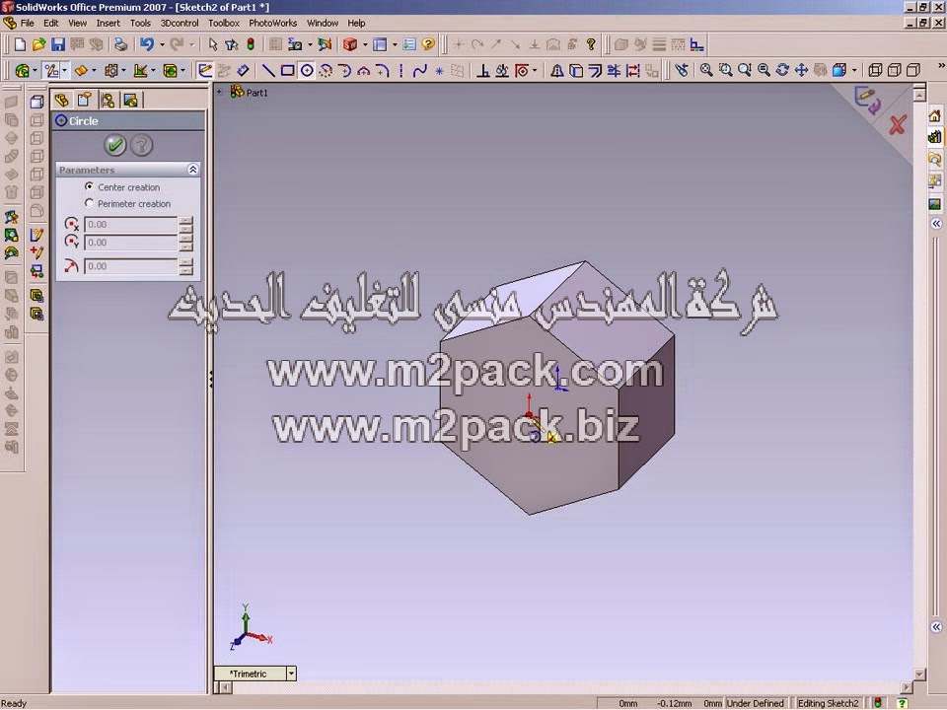Click the Trim Entities icon

[x=614, y=71]
